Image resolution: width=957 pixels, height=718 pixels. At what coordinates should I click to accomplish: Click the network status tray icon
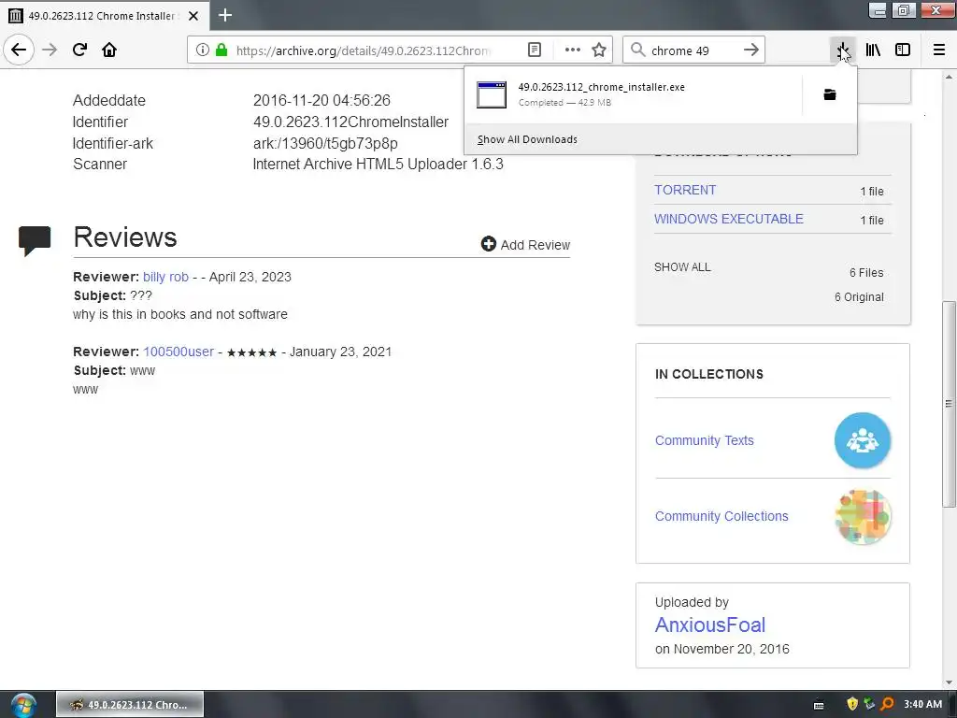tap(870, 704)
